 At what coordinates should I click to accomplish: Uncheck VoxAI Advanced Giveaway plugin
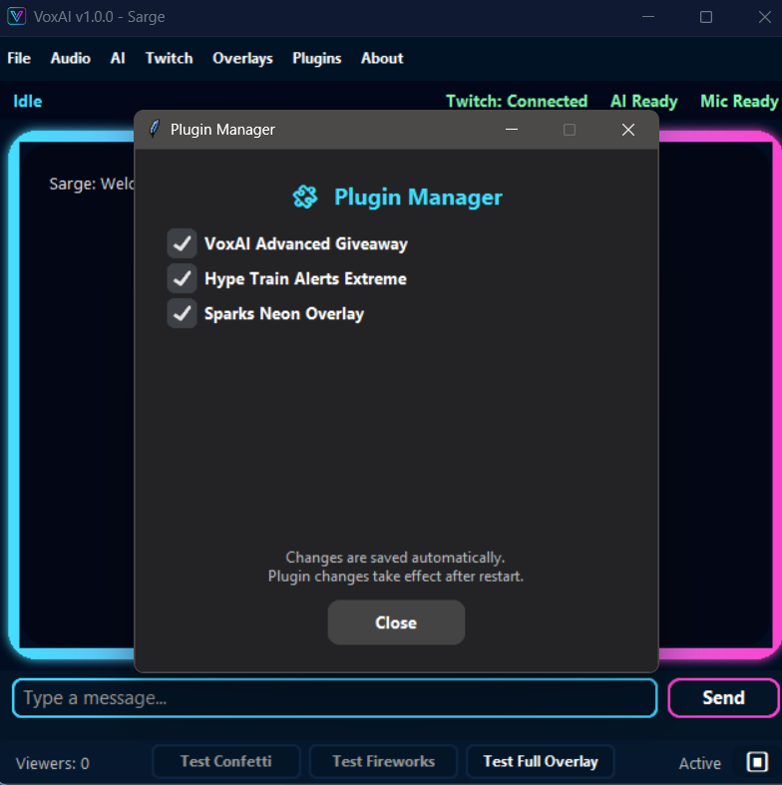point(182,243)
